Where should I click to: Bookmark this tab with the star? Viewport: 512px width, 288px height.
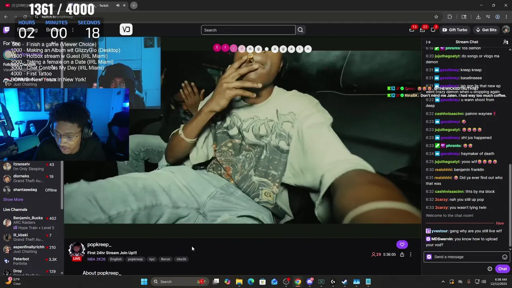click(436, 17)
